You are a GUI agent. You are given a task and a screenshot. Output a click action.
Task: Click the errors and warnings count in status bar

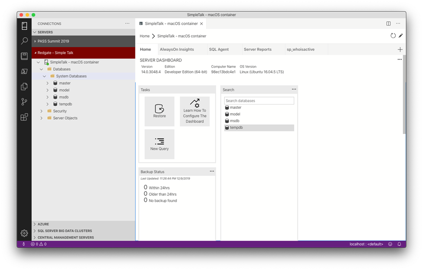39,244
